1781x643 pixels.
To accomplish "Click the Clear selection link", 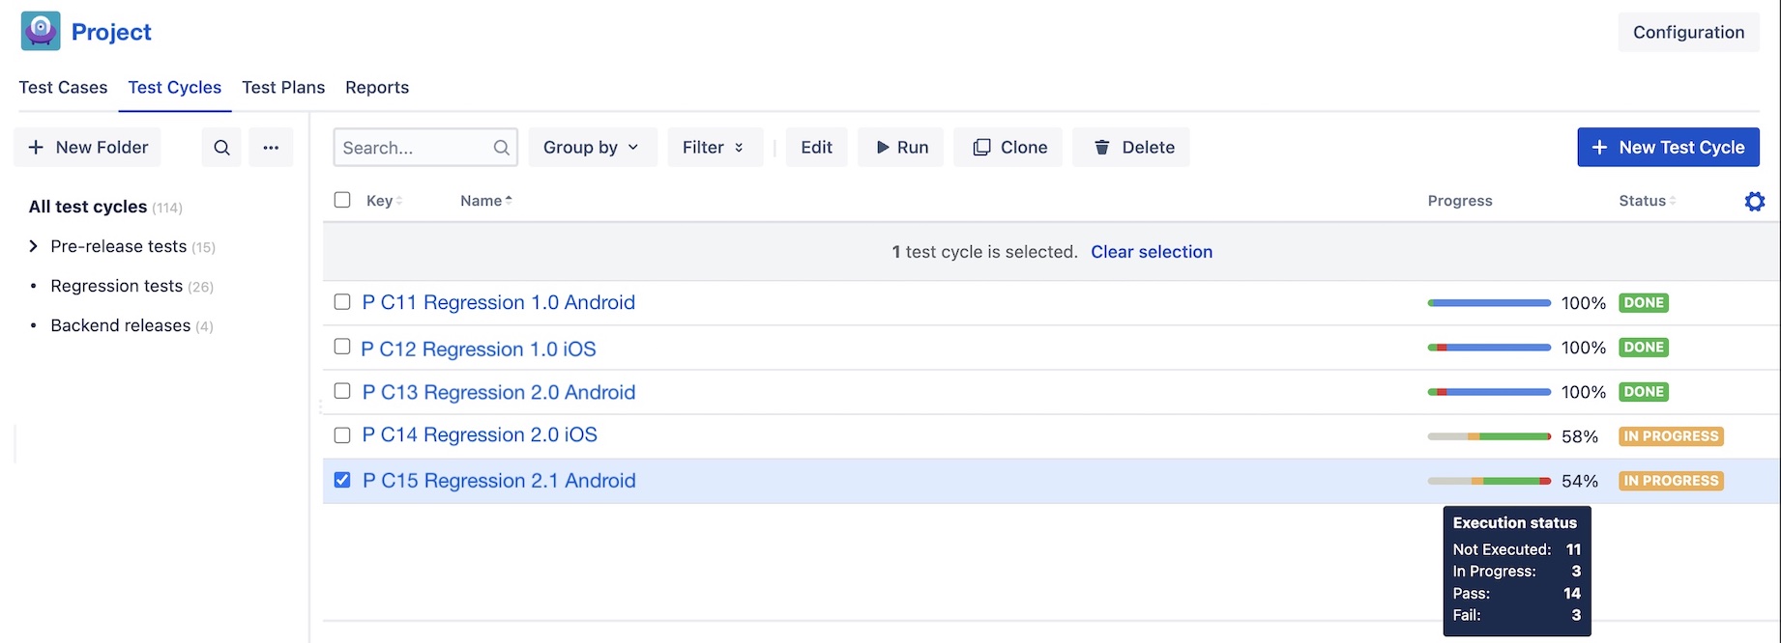I will [1152, 252].
